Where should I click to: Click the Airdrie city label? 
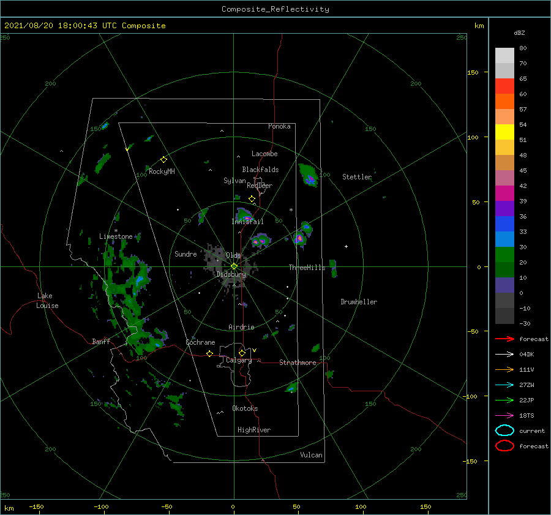pyautogui.click(x=241, y=327)
